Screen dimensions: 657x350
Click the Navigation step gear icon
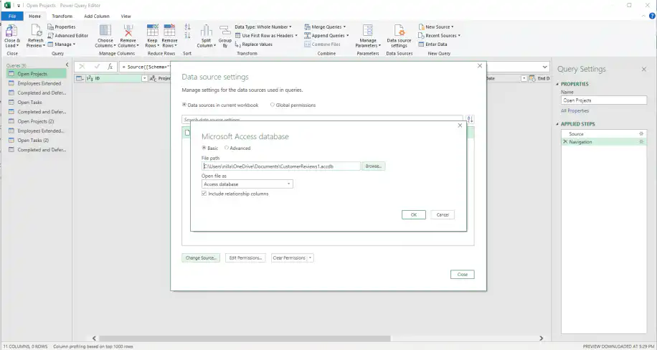click(x=641, y=142)
